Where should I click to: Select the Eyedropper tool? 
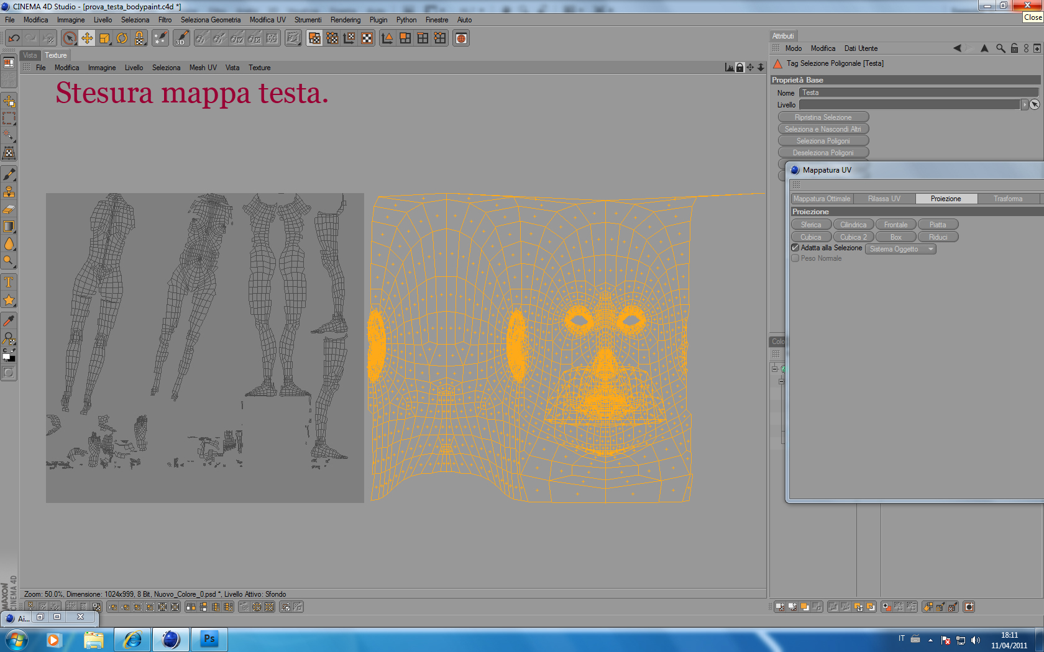click(x=9, y=321)
